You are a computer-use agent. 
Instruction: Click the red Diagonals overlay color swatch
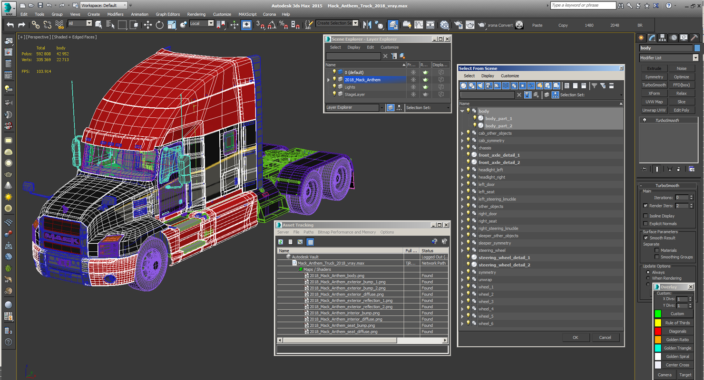[x=658, y=331]
